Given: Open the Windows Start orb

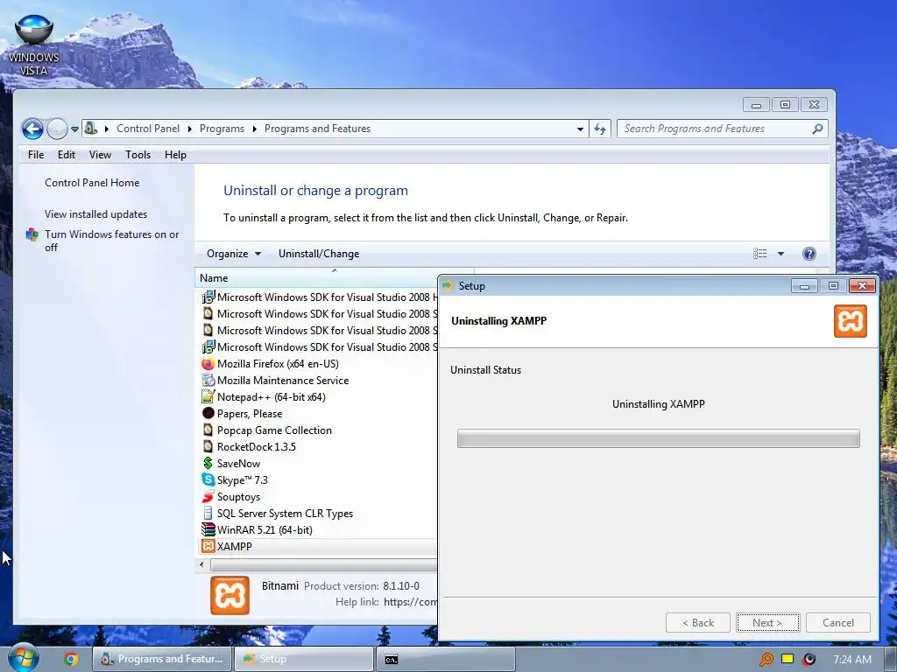Looking at the screenshot, I should click(x=22, y=658).
